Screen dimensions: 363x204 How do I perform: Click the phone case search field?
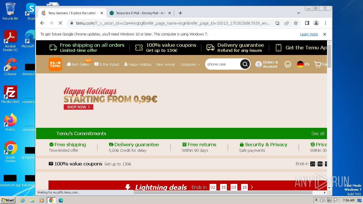tap(223, 64)
